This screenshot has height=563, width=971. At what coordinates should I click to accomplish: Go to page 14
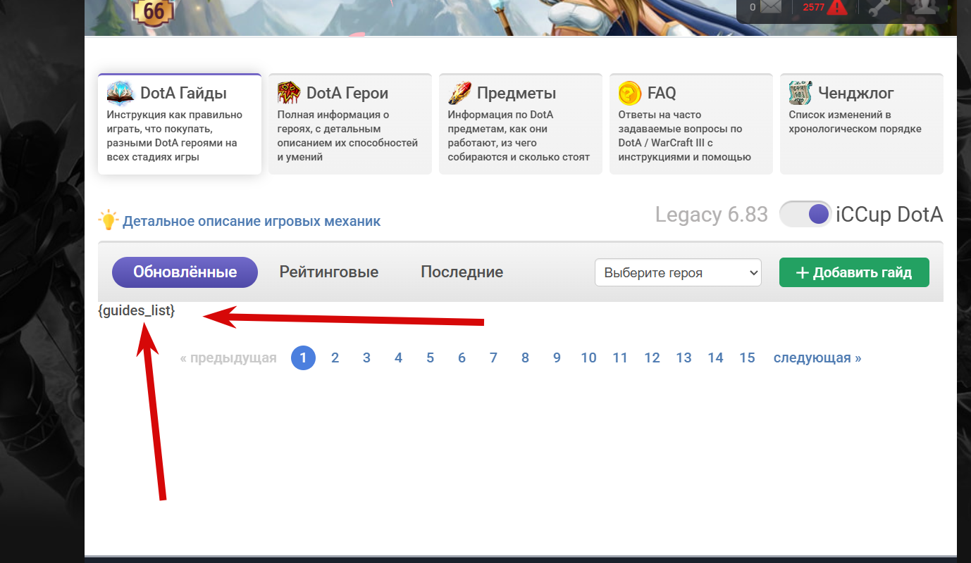[715, 358]
